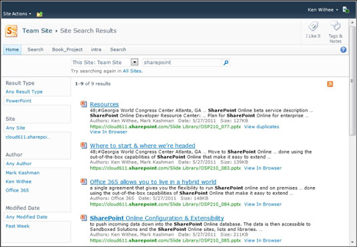Open the Resources result title

tap(104, 104)
